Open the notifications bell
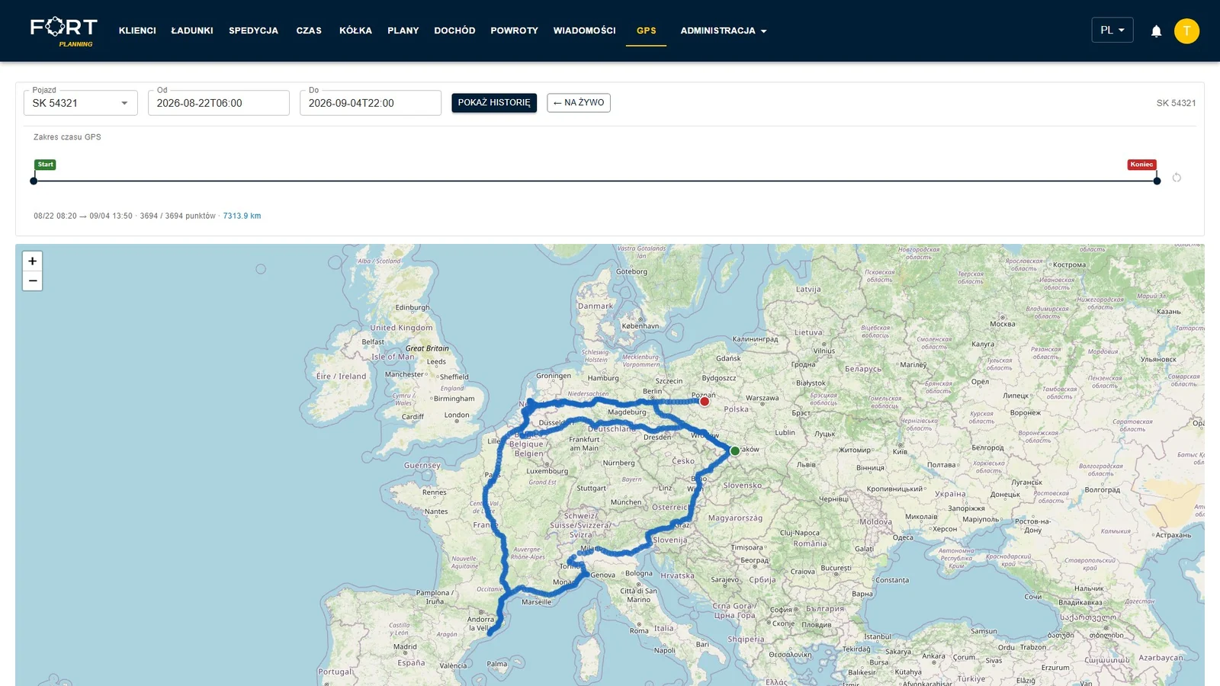The image size is (1220, 686). click(1156, 30)
